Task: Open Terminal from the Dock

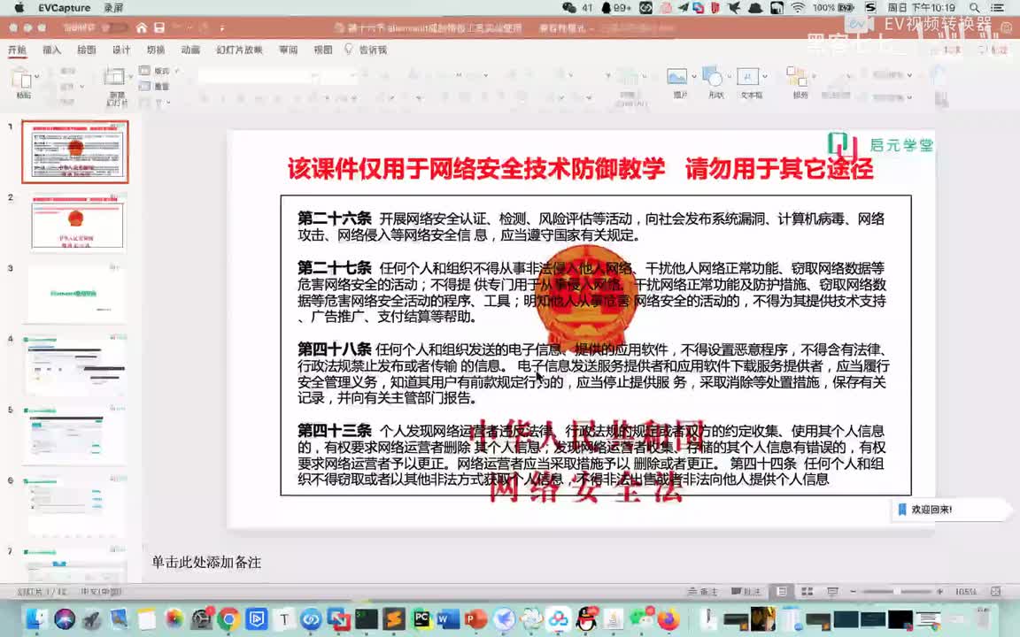Action: (367, 618)
